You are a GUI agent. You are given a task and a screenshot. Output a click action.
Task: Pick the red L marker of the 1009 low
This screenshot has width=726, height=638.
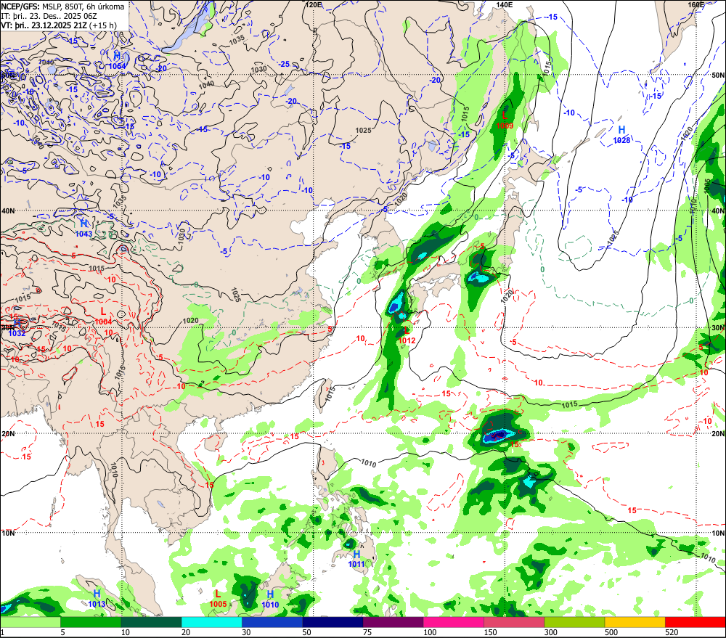coord(505,115)
